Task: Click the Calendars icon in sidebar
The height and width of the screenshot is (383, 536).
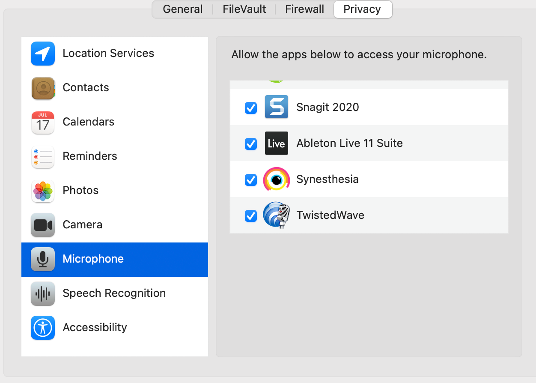Action: [43, 122]
